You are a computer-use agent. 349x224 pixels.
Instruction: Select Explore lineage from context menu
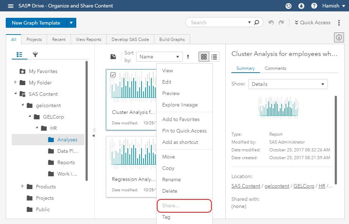180,105
